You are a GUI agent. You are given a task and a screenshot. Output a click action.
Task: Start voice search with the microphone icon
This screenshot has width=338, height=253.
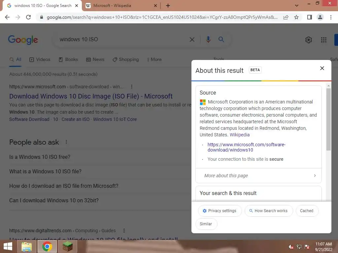(208, 40)
